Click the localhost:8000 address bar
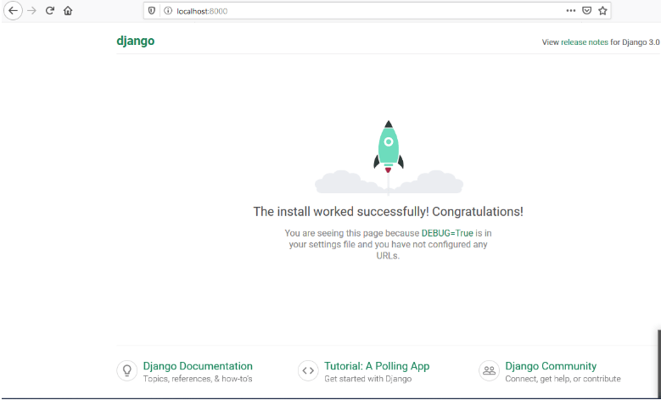This screenshot has width=661, height=400. click(378, 10)
